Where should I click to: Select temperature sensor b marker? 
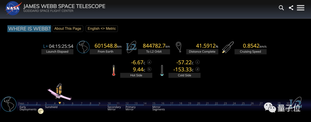tap(149, 69)
